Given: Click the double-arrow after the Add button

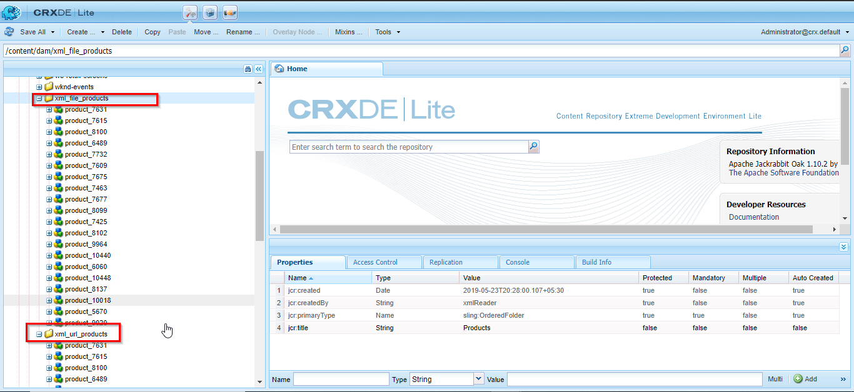Looking at the screenshot, I should (842, 379).
